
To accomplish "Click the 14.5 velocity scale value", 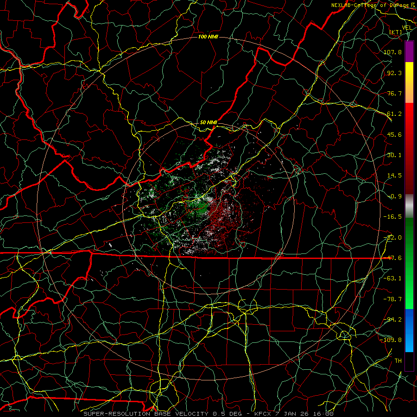I will [394, 176].
